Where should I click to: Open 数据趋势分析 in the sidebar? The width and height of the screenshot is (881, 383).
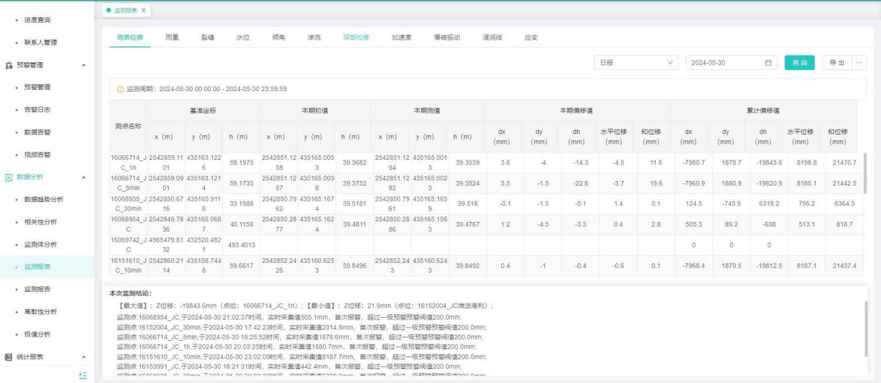pos(49,199)
